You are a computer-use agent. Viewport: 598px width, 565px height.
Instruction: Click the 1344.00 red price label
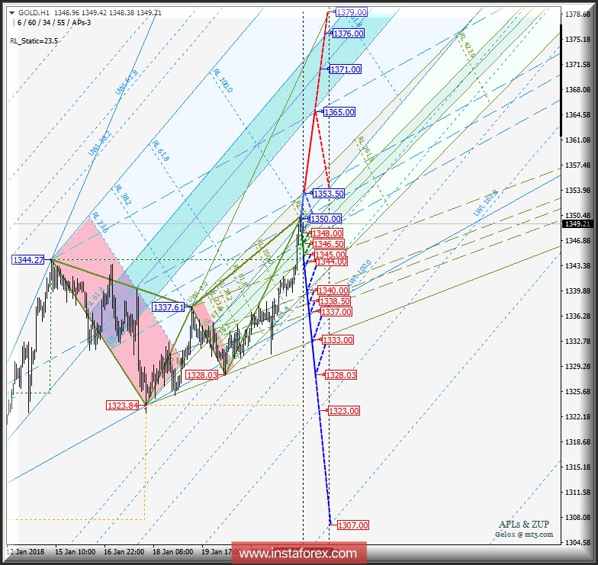coord(331,262)
